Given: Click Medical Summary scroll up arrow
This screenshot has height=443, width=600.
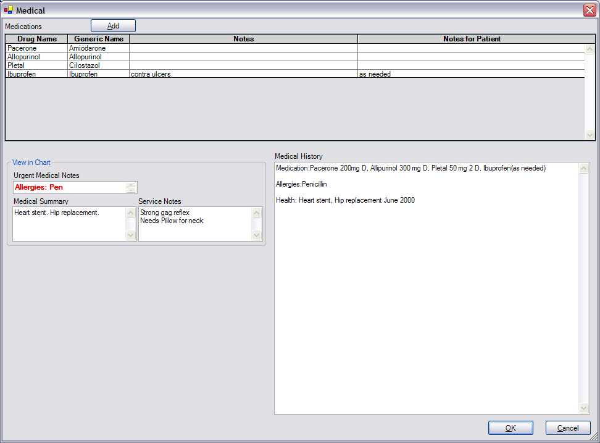Looking at the screenshot, I should coord(130,213).
